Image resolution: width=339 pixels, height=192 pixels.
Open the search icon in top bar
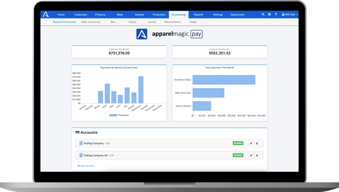[263, 14]
